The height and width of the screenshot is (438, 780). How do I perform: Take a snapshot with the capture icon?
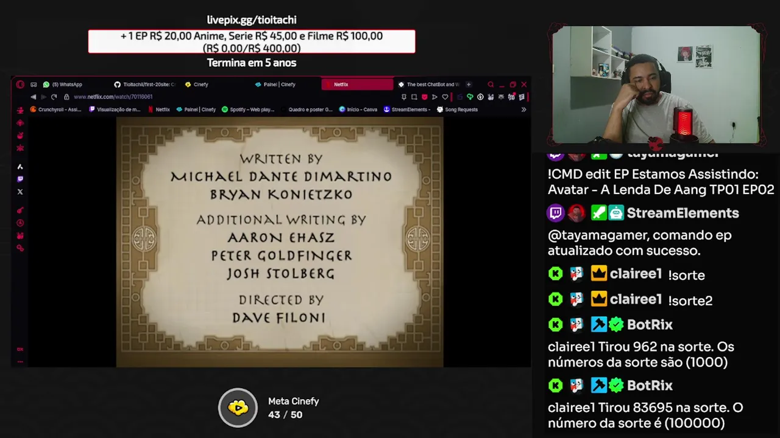[x=414, y=97]
